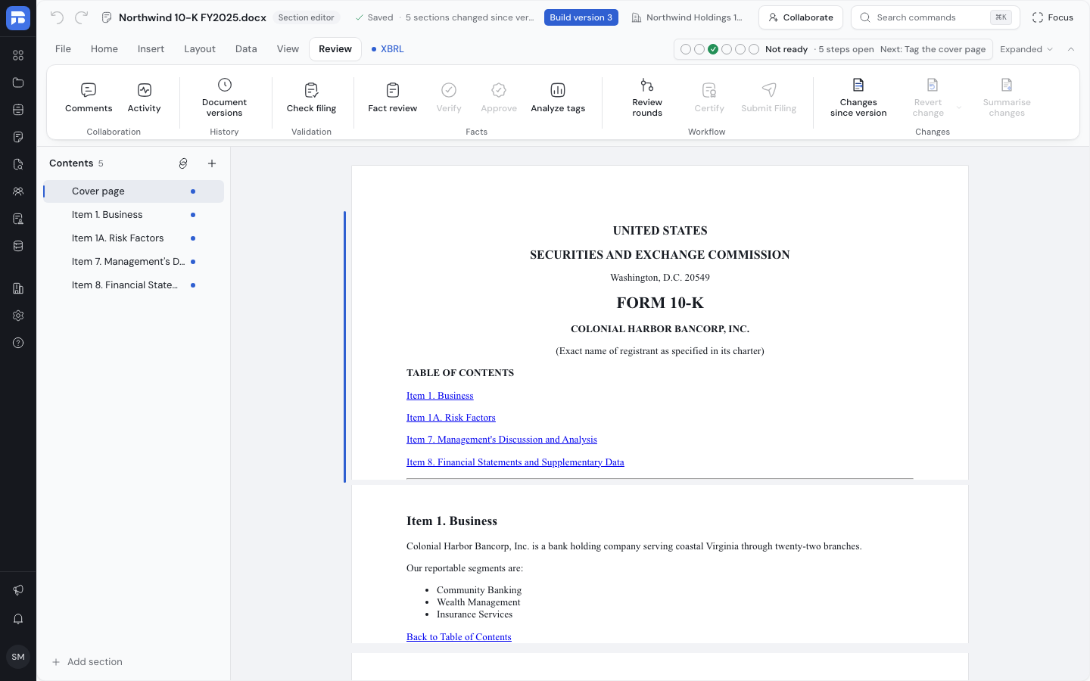This screenshot has height=681, width=1090.
Task: Open the Comments panel
Action: click(89, 98)
